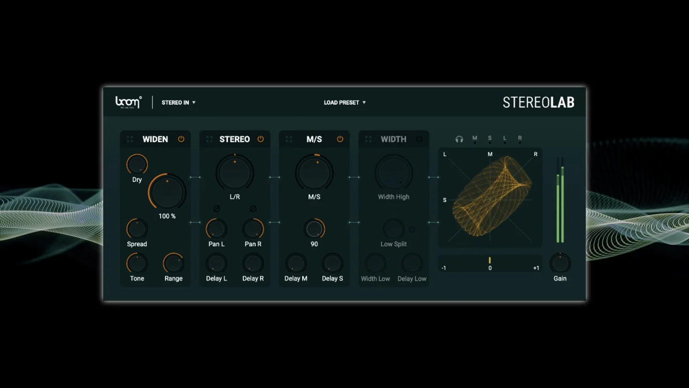Enable the WIDTH module power button
The height and width of the screenshot is (388, 689).
[x=418, y=139]
